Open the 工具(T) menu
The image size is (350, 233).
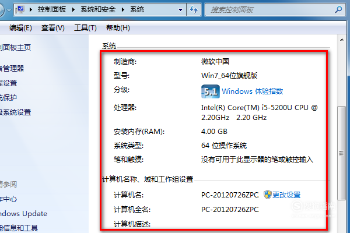pos(85,28)
